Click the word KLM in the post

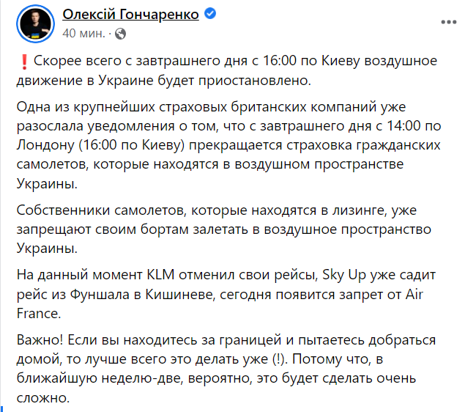pos(160,275)
